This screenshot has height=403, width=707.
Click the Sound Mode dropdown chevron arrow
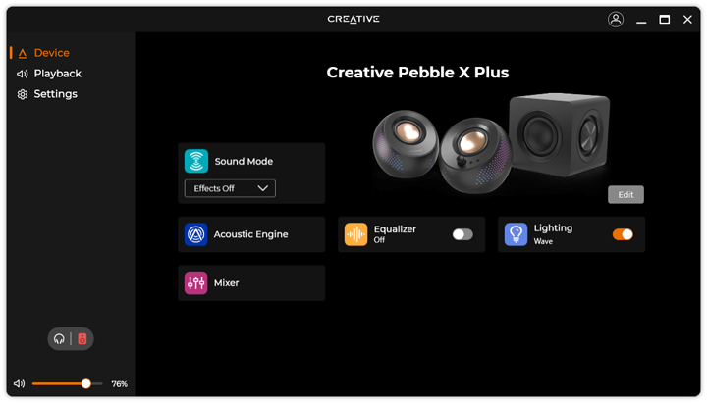[x=263, y=188]
